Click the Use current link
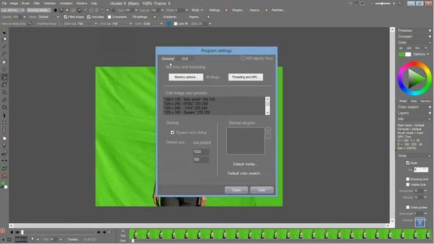This screenshot has width=434, height=244. (202, 142)
